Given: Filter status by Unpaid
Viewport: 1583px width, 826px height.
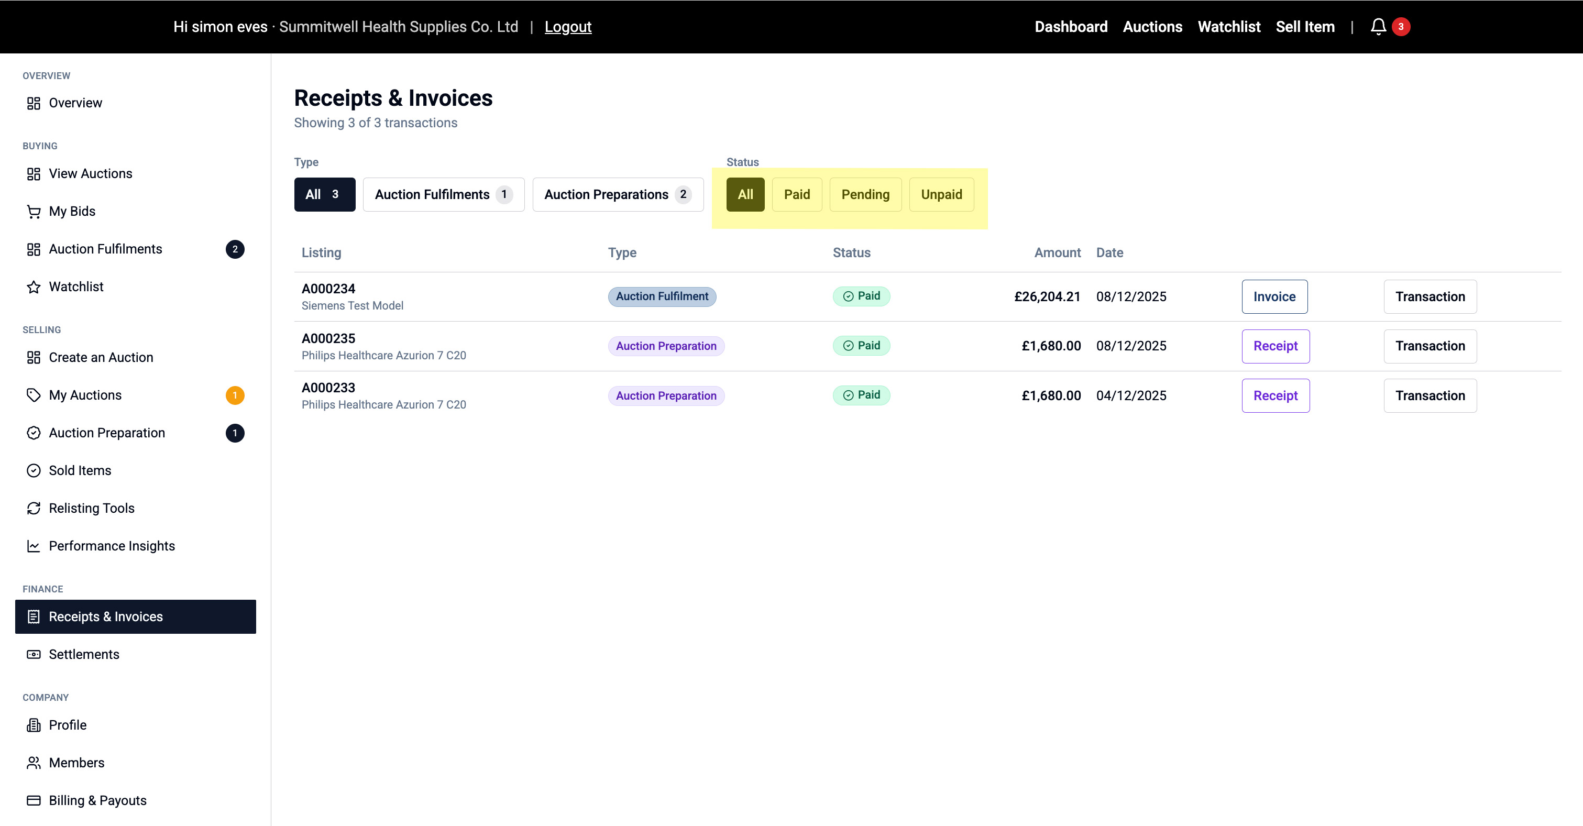Looking at the screenshot, I should click(941, 194).
